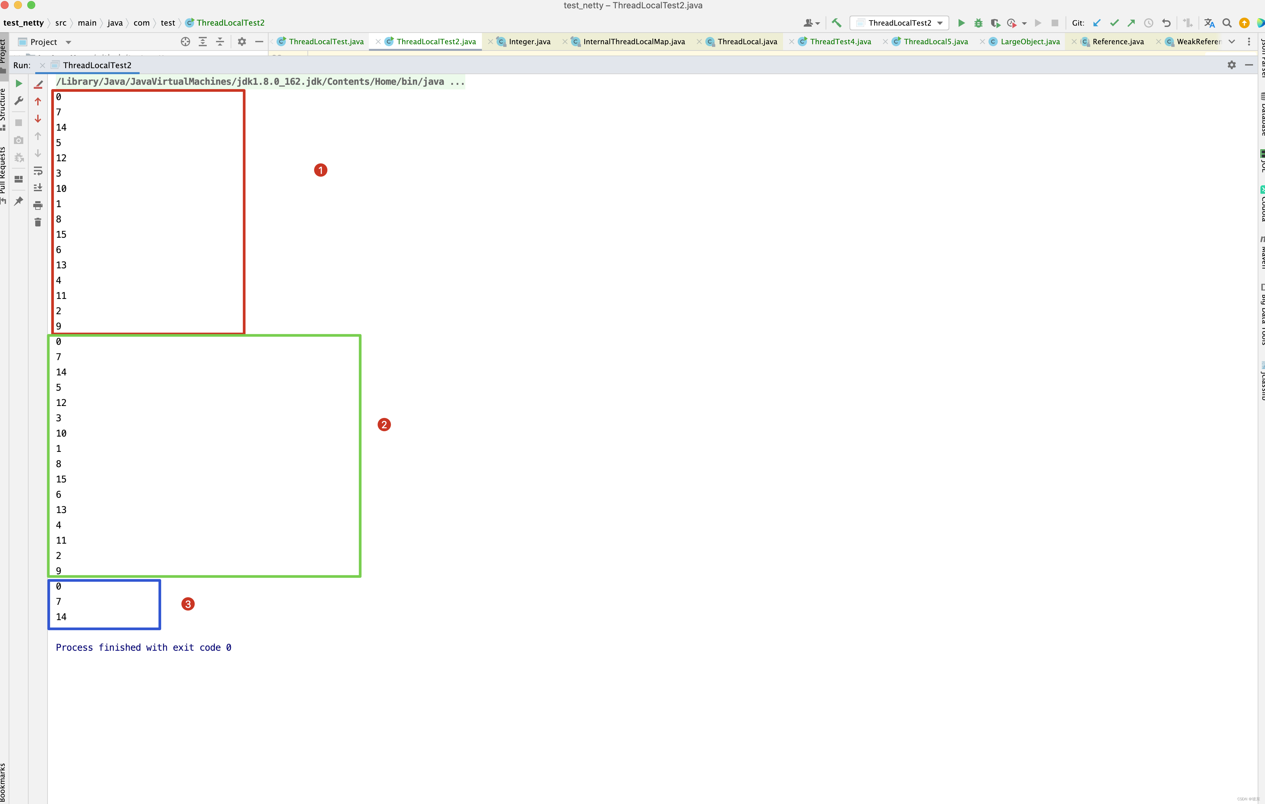Rerun ThreadLocalTest2 in Run panel
This screenshot has width=1265, height=804.
(x=19, y=83)
